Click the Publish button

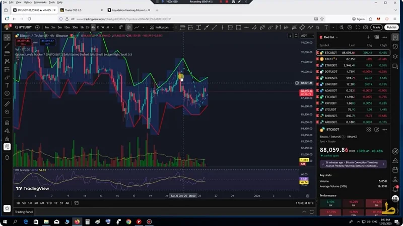391,27
